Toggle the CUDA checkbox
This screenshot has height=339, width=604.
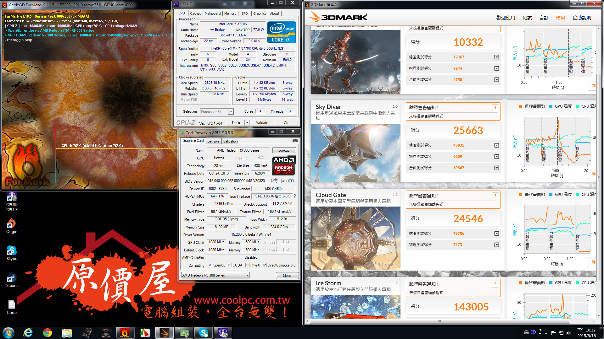[230, 265]
